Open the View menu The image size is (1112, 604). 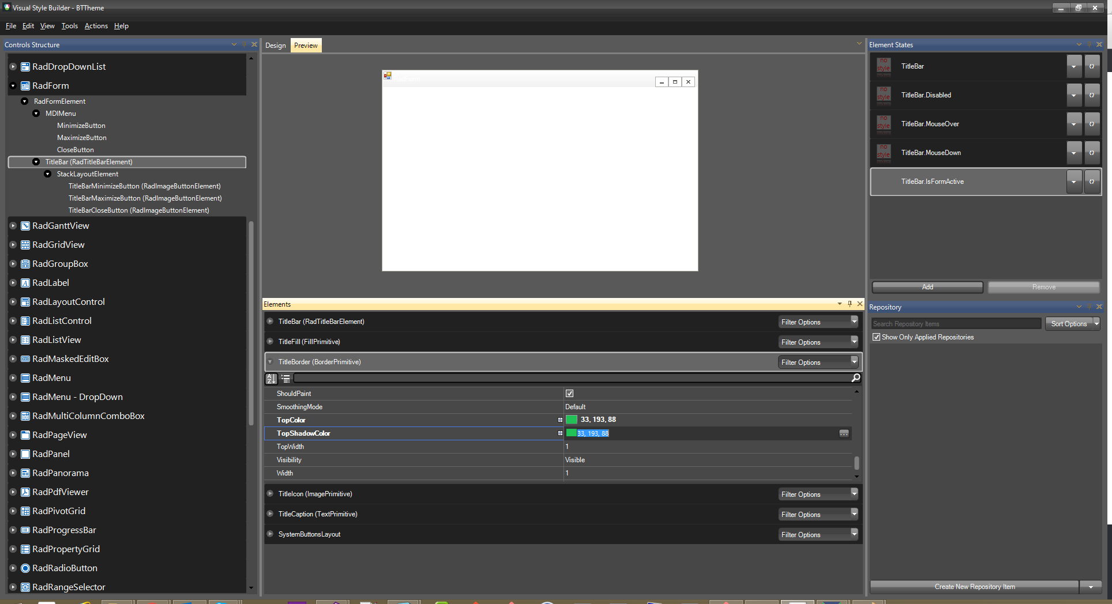pos(47,26)
